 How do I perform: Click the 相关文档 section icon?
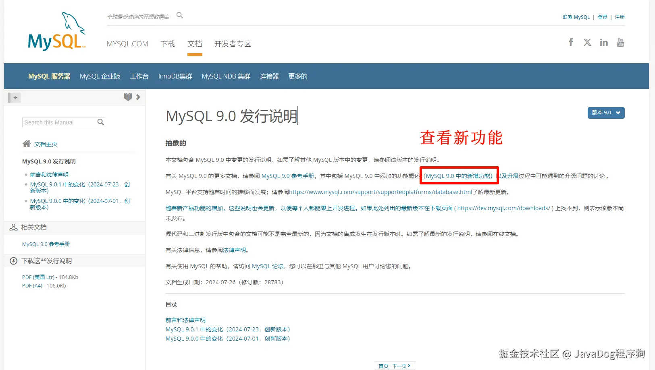tap(13, 227)
